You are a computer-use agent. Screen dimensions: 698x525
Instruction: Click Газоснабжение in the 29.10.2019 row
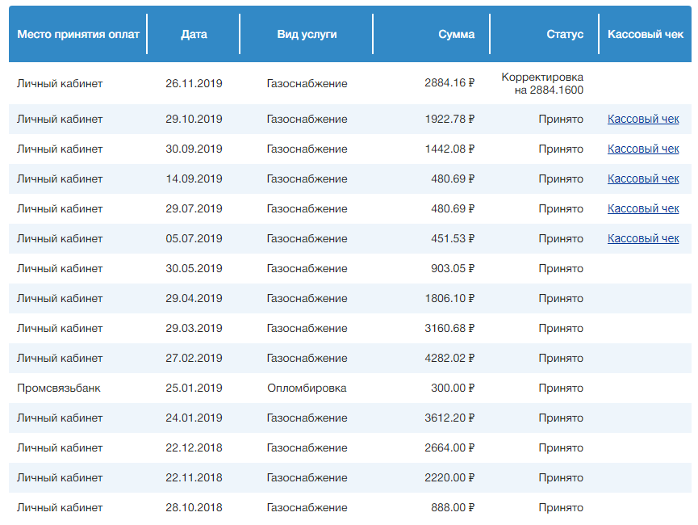pos(307,119)
